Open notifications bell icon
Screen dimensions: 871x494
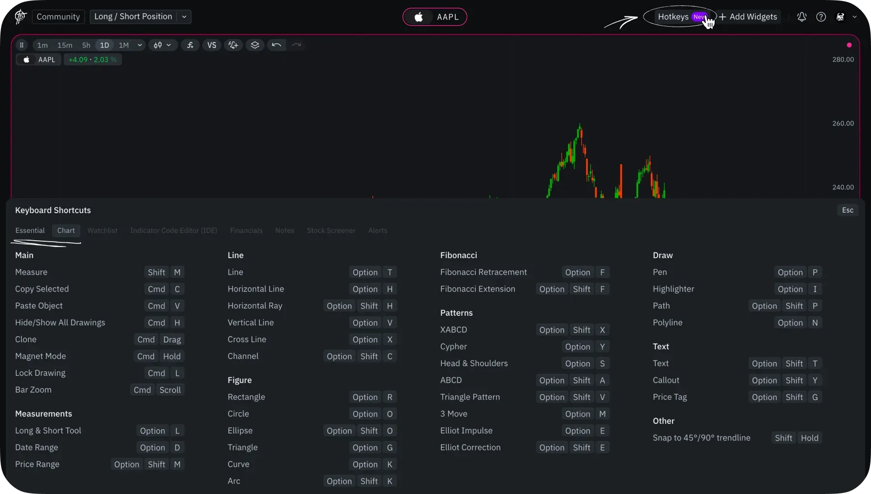(x=802, y=17)
